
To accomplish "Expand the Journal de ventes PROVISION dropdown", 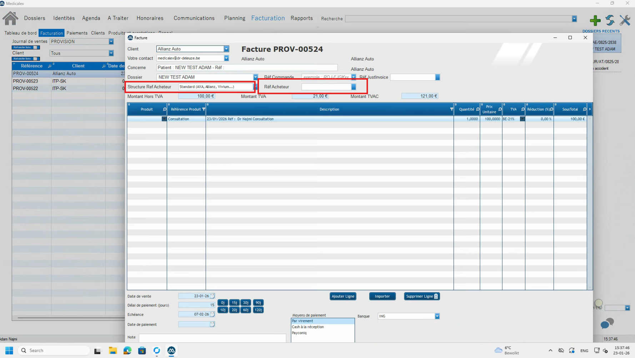I will pyautogui.click(x=111, y=42).
